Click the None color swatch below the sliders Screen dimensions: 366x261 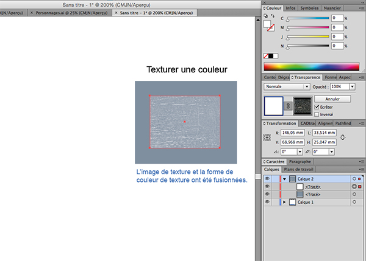265,56
